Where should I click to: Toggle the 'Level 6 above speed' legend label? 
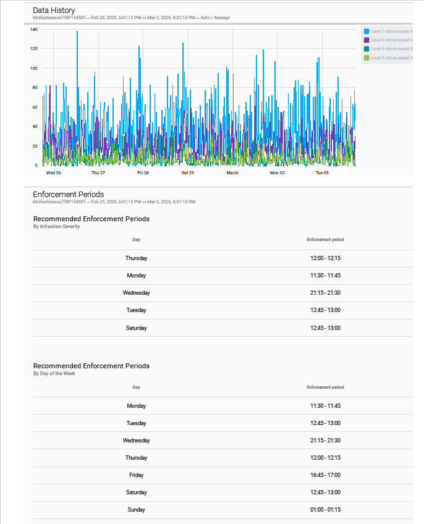coord(392,49)
